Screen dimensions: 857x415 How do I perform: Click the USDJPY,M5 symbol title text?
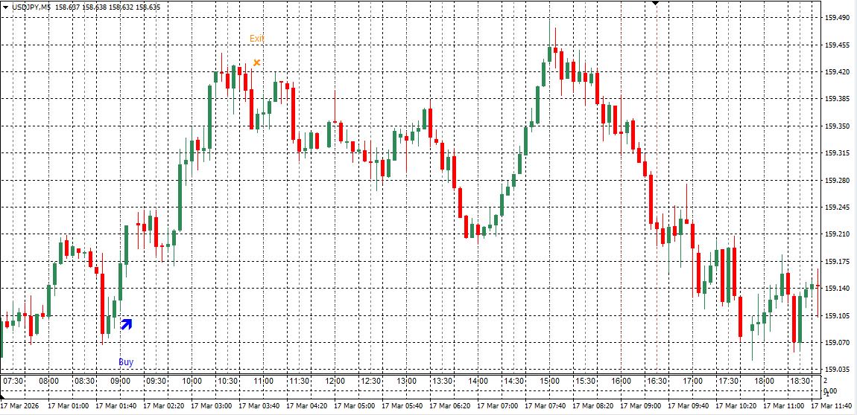[31, 7]
